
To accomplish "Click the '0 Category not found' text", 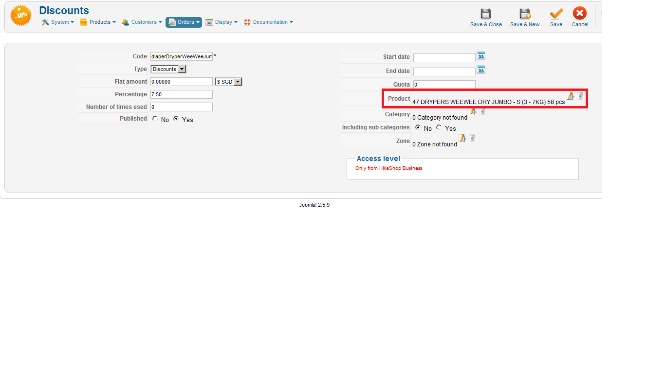I will (x=440, y=118).
